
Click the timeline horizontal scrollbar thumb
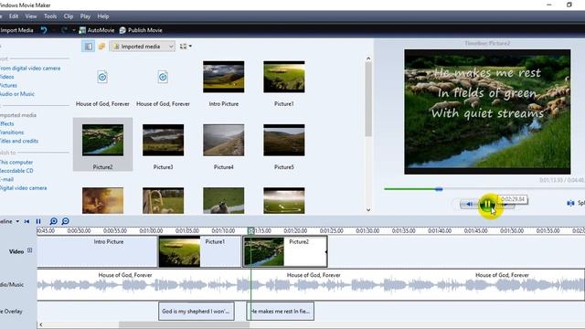click(x=185, y=325)
